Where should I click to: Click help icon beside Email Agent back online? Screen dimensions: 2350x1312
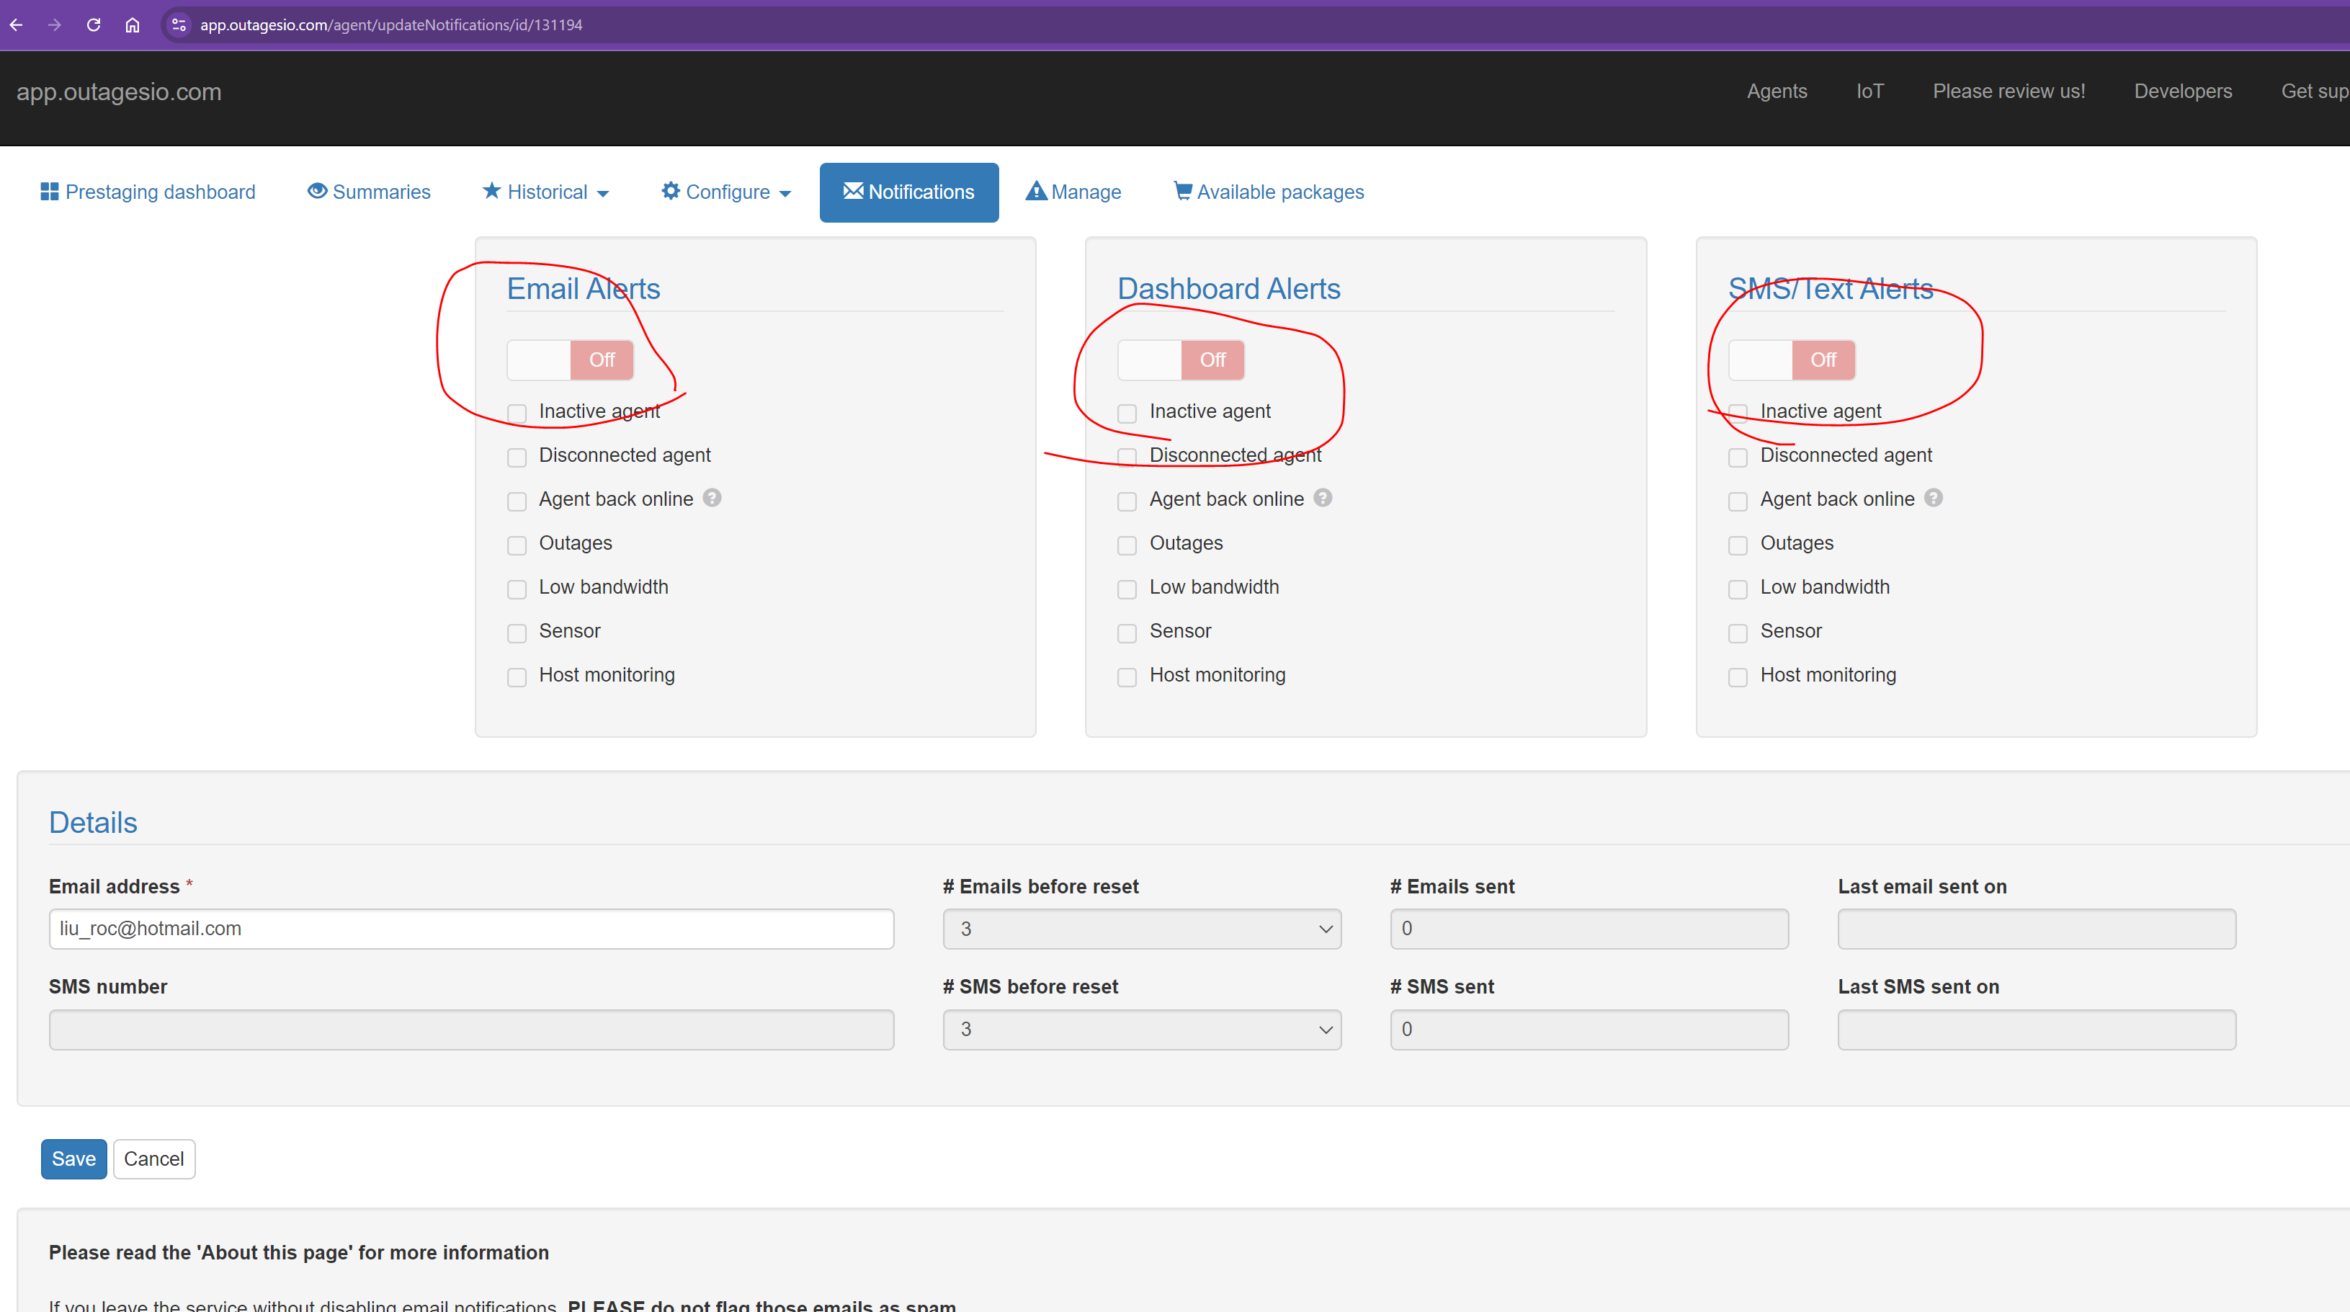(x=712, y=497)
